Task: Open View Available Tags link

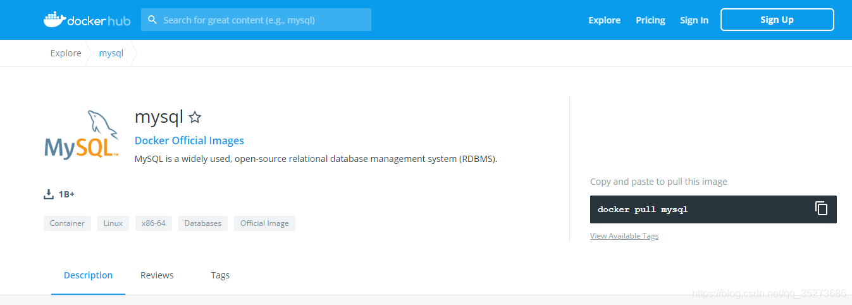Action: tap(624, 236)
